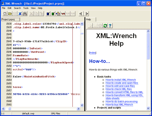
Task: Open How-to install XML:Wrench link
Action: pos(121,80)
